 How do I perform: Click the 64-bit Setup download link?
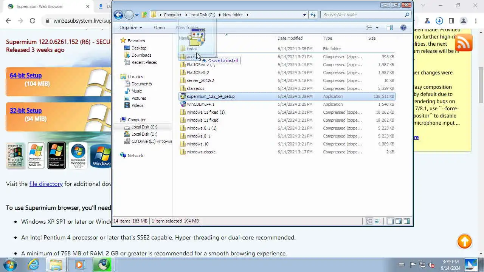click(26, 76)
